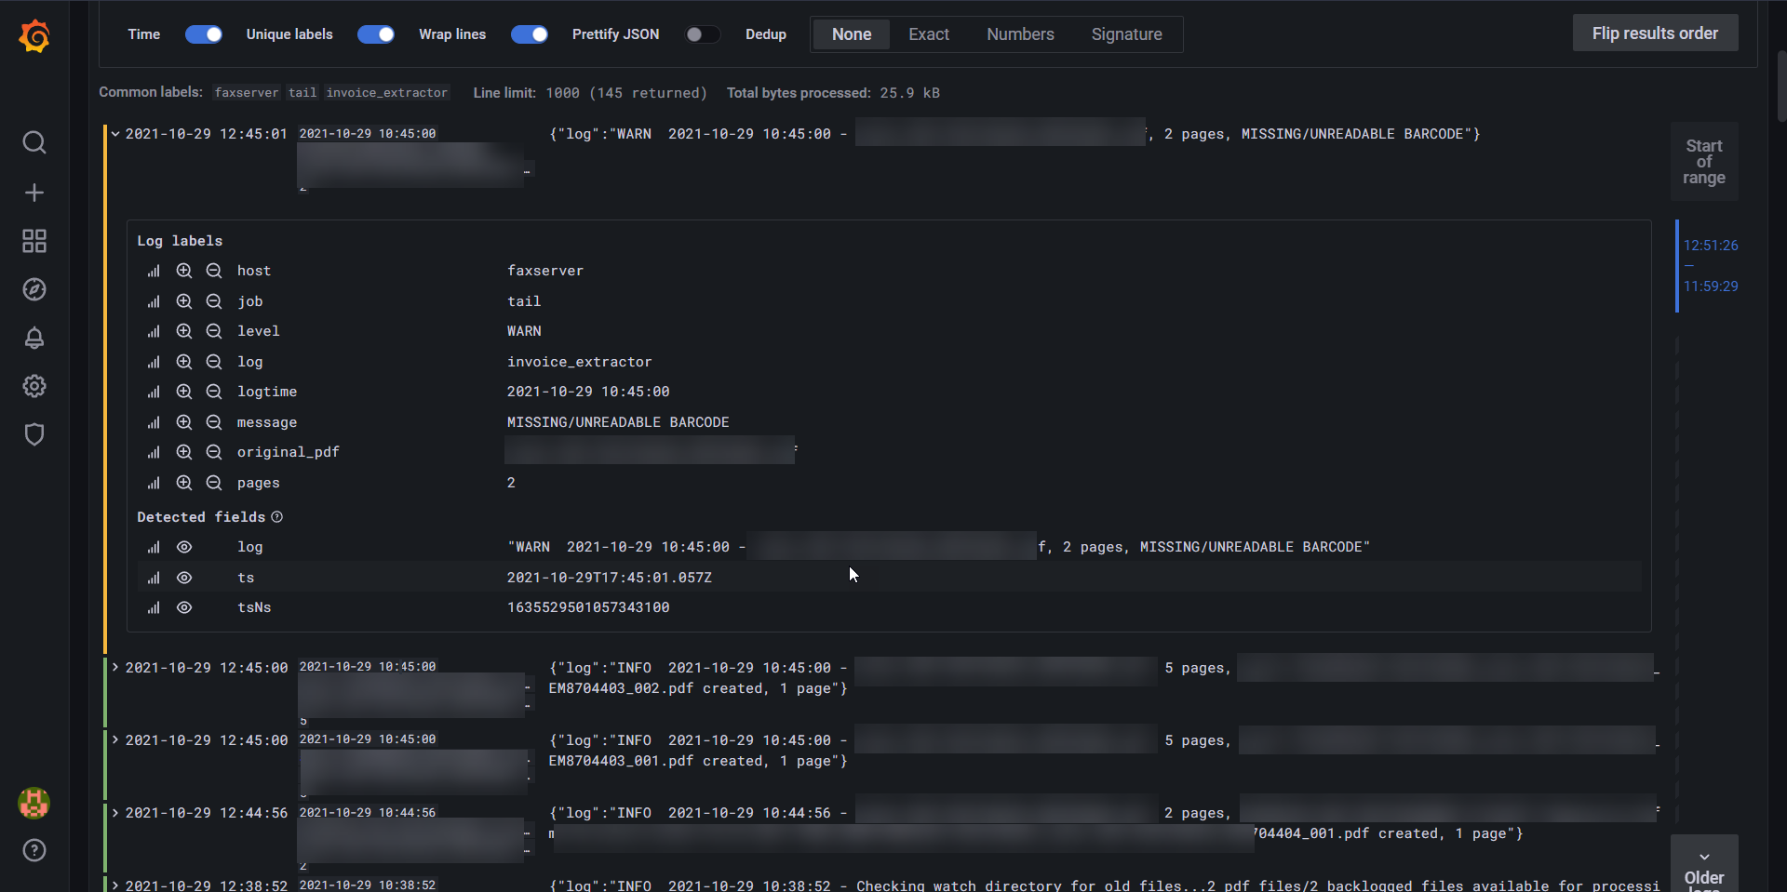Open the Explore compass icon in sidebar
This screenshot has width=1787, height=892.
pyautogui.click(x=34, y=289)
